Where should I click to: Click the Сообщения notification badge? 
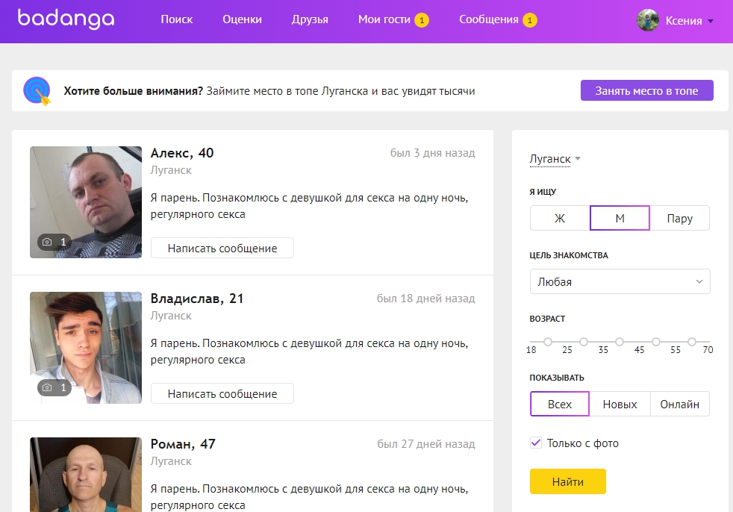click(530, 20)
